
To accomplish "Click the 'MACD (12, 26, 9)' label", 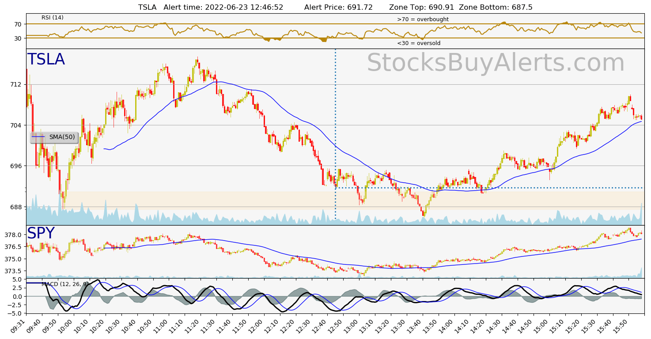I will click(65, 284).
